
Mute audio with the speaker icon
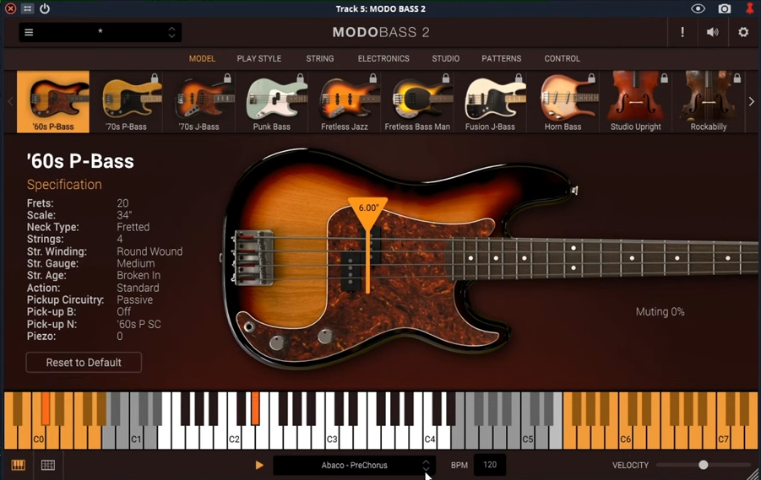(x=712, y=32)
